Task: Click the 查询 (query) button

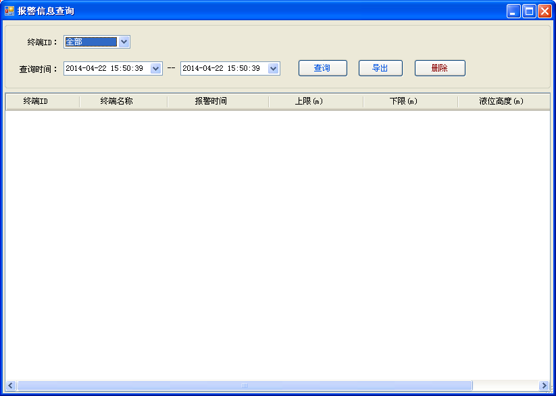Action: tap(323, 68)
